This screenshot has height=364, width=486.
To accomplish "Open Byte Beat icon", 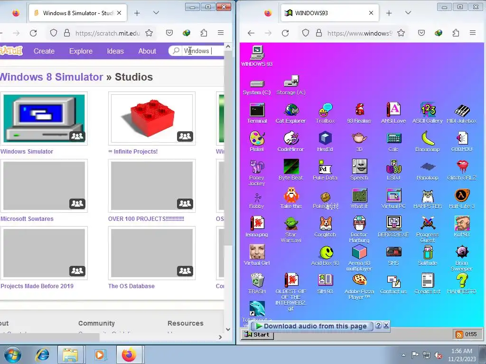I will click(291, 170).
